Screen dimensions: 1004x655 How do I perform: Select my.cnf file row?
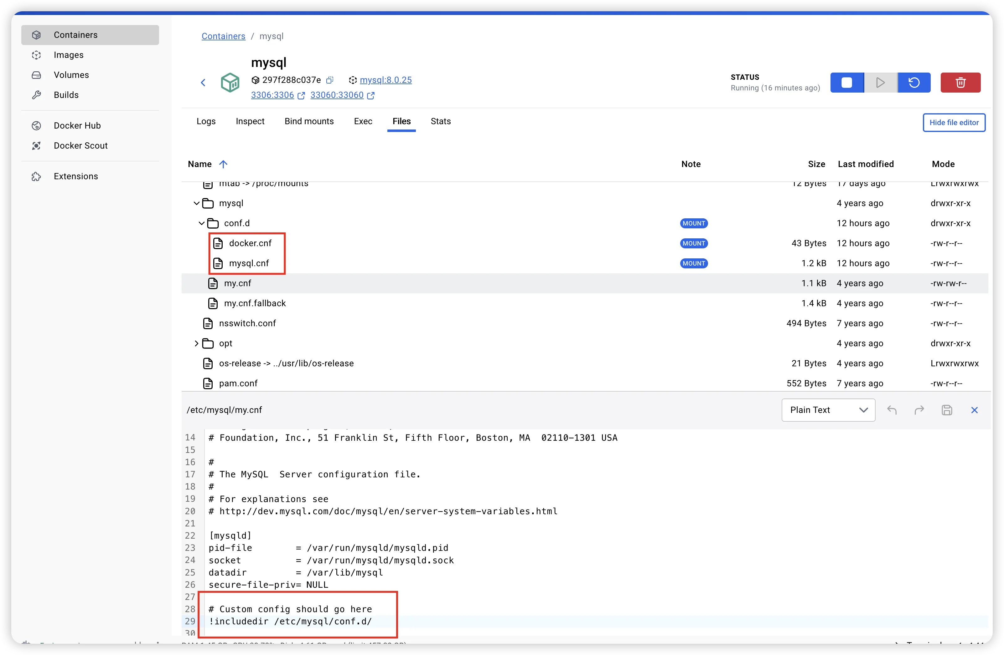[x=585, y=283]
